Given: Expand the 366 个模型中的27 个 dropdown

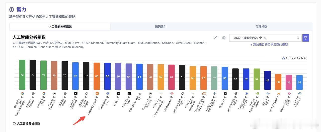Looking at the screenshot, I should coord(265,38).
